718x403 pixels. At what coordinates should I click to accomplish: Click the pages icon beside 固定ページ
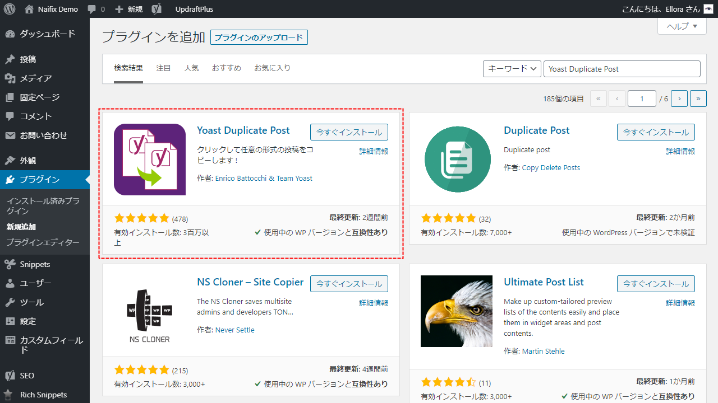[x=10, y=97]
